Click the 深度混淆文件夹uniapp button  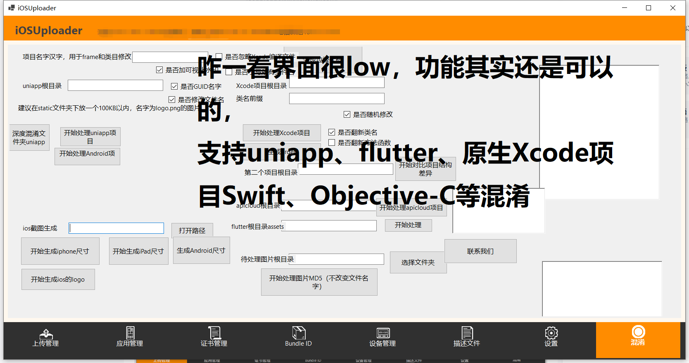(x=29, y=138)
